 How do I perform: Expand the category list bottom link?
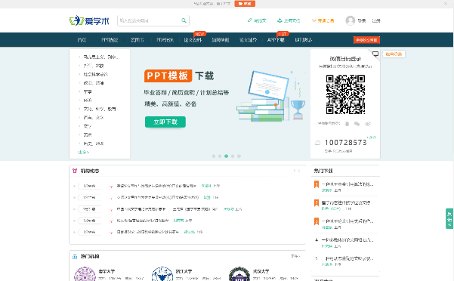[84, 152]
